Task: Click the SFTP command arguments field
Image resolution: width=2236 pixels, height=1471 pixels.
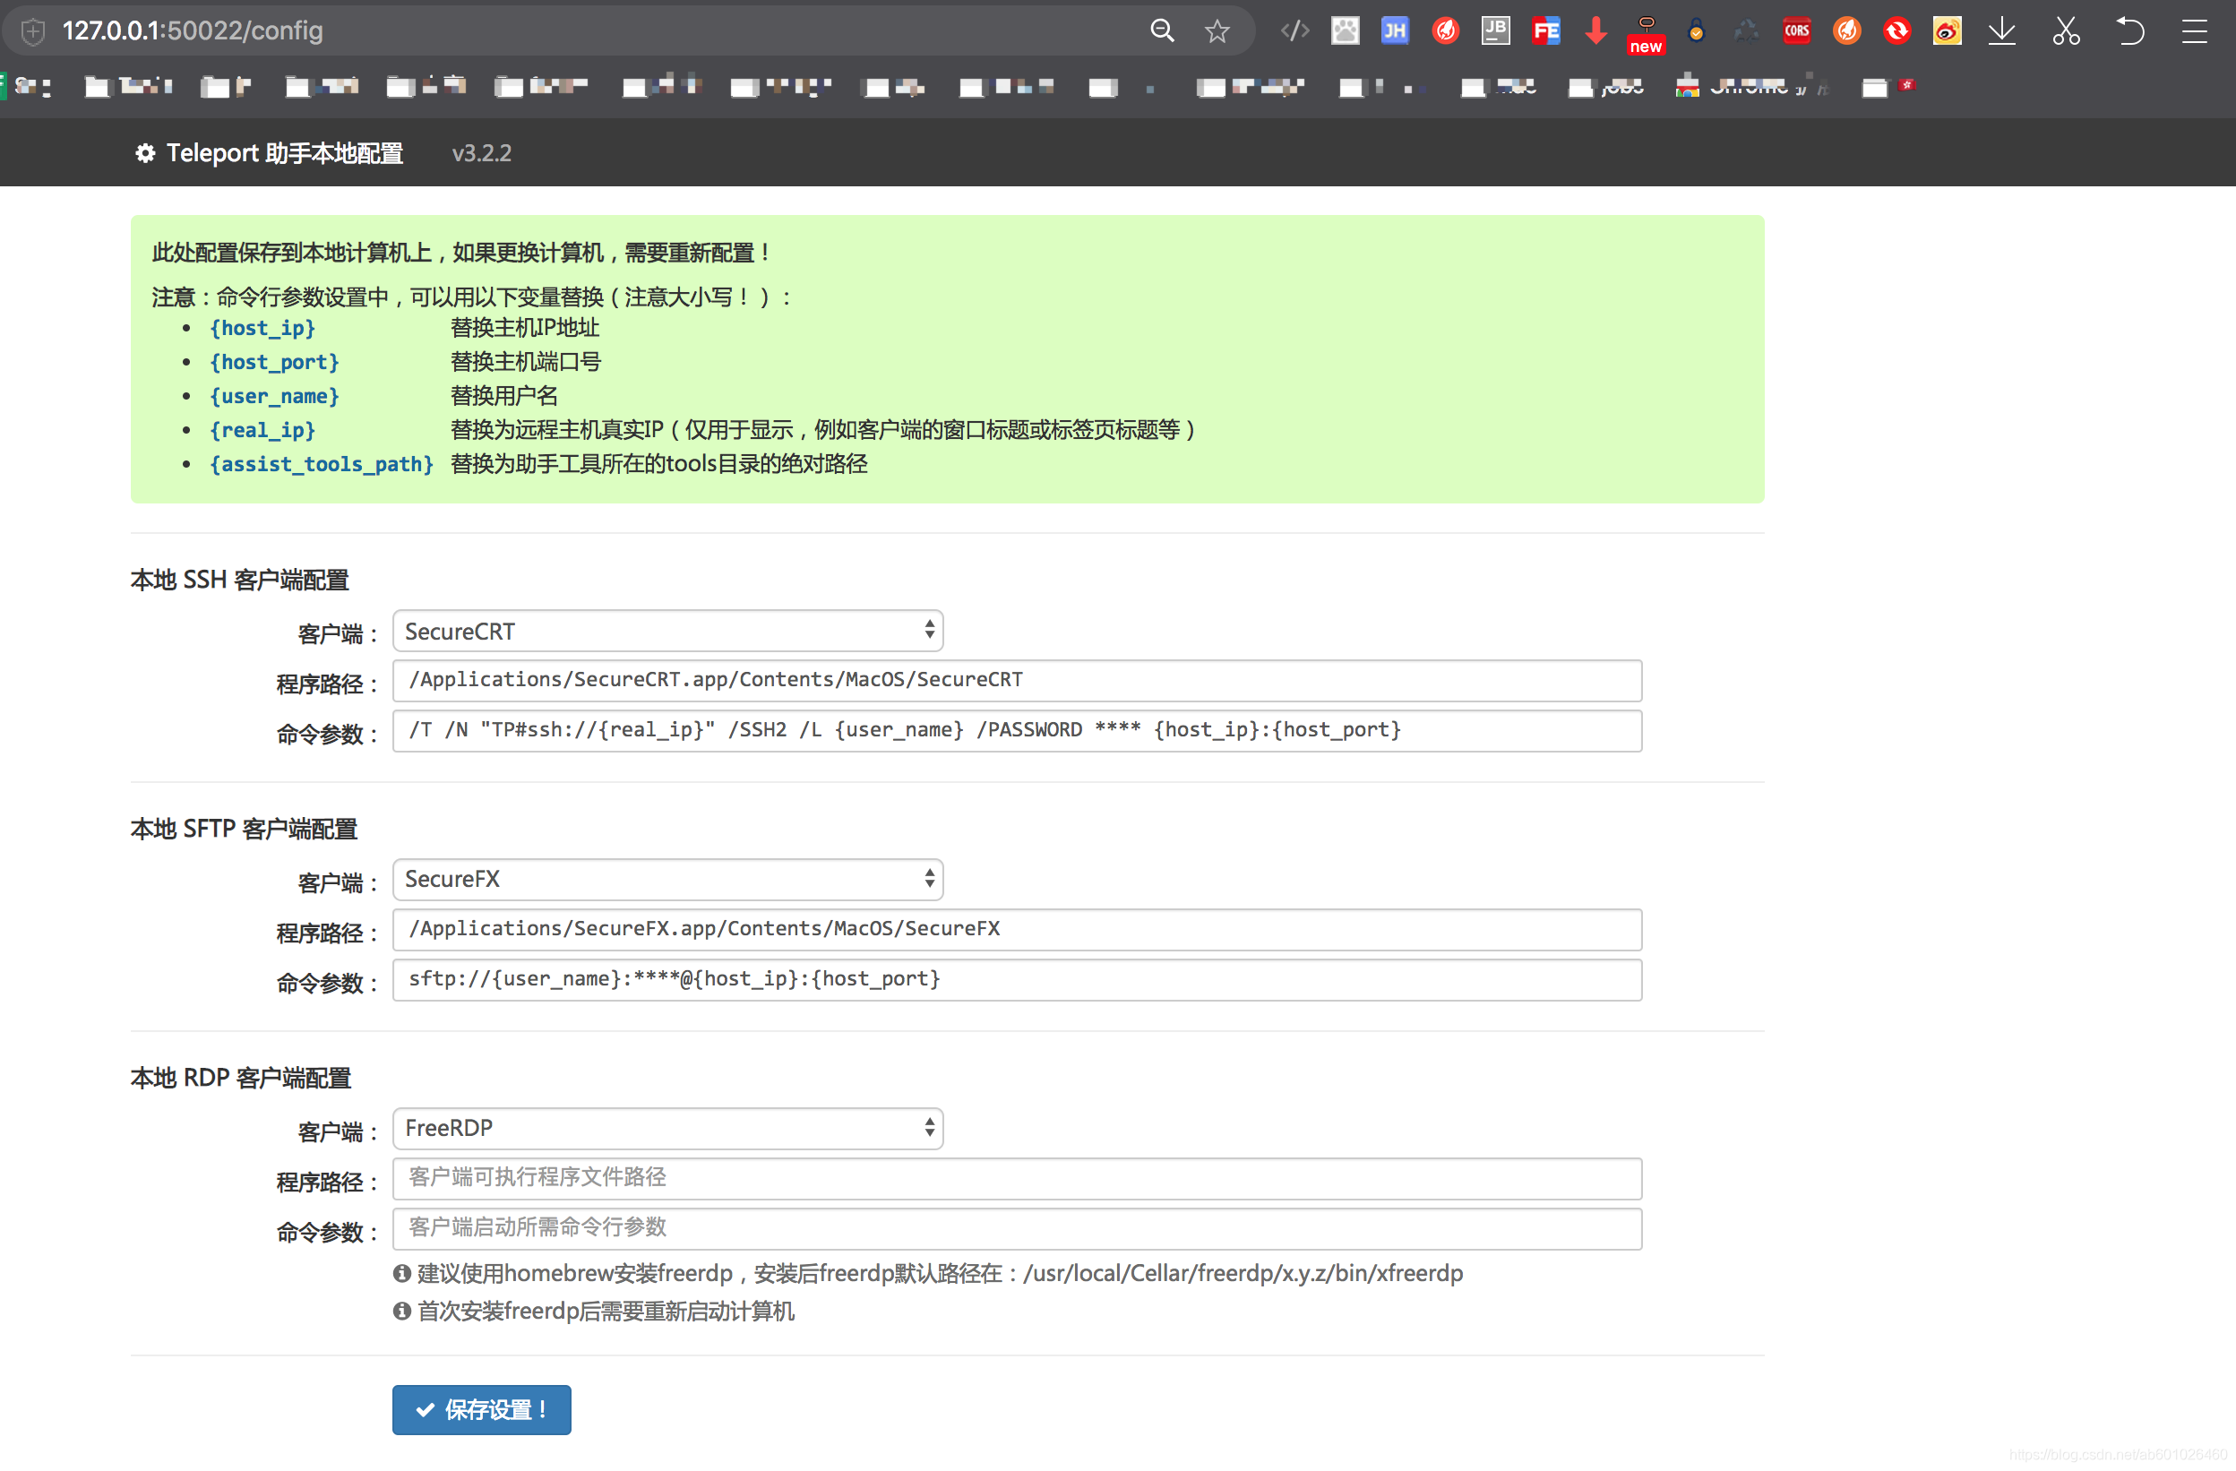Action: point(1017,979)
